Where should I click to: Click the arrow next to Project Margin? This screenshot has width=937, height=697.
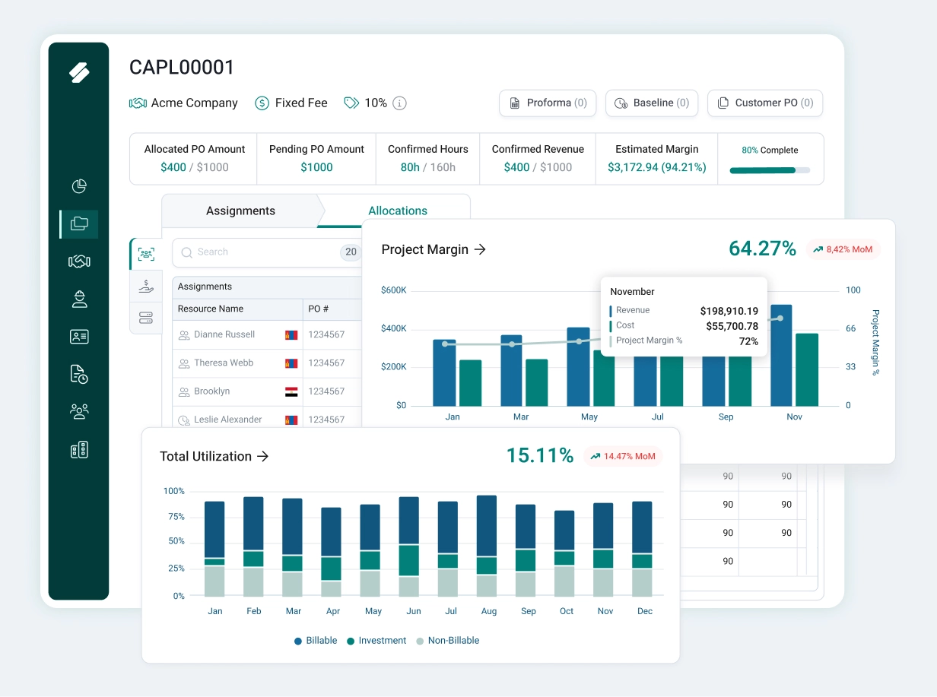click(x=480, y=249)
